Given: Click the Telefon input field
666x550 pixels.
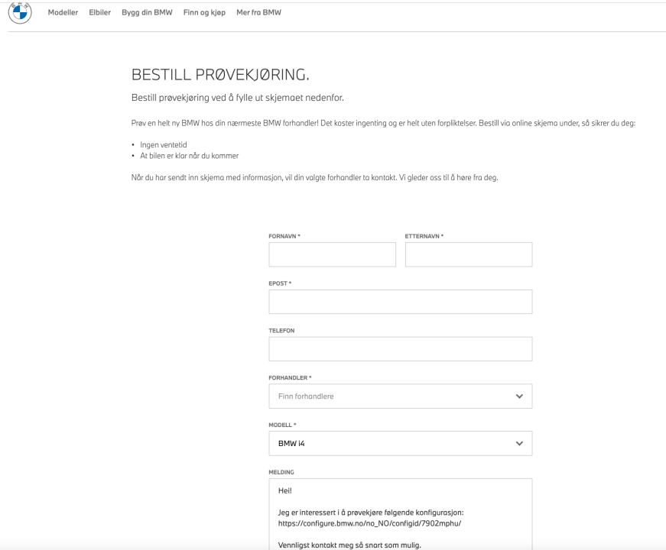Looking at the screenshot, I should coord(400,349).
